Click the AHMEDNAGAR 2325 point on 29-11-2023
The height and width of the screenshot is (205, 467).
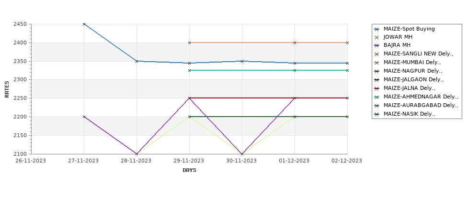pyautogui.click(x=189, y=70)
